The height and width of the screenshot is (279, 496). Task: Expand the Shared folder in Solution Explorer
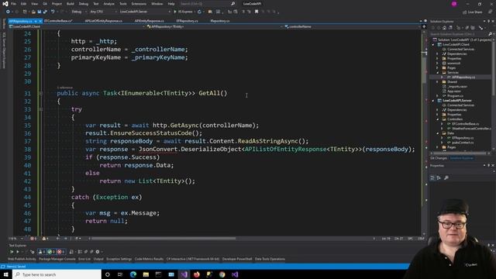click(x=438, y=82)
